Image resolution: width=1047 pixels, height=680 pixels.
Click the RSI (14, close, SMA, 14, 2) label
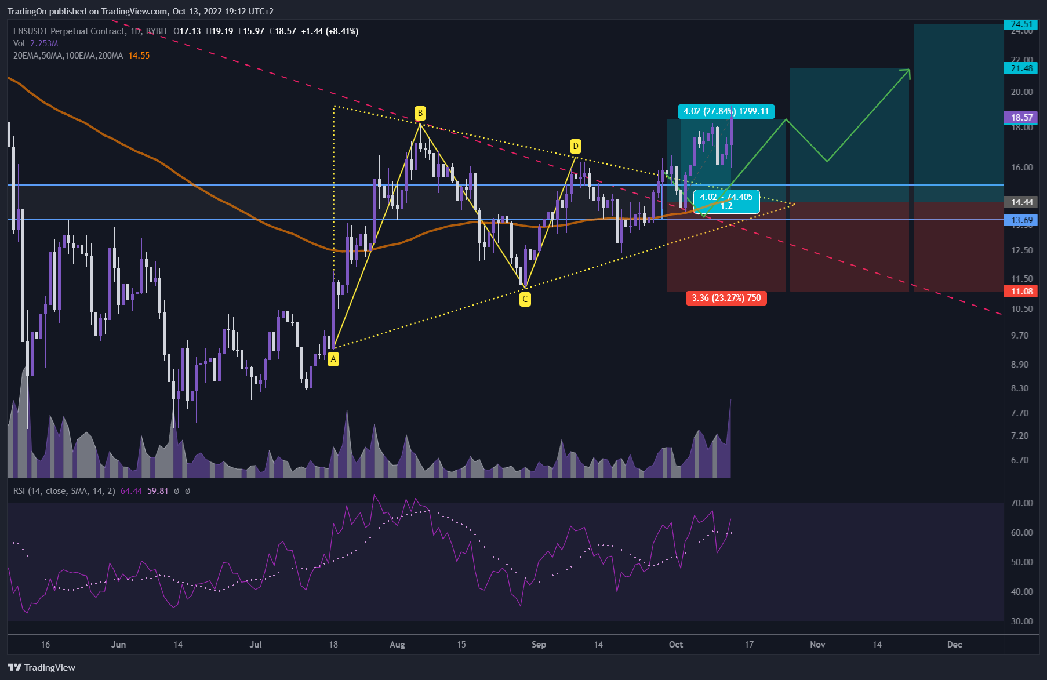[x=64, y=491]
